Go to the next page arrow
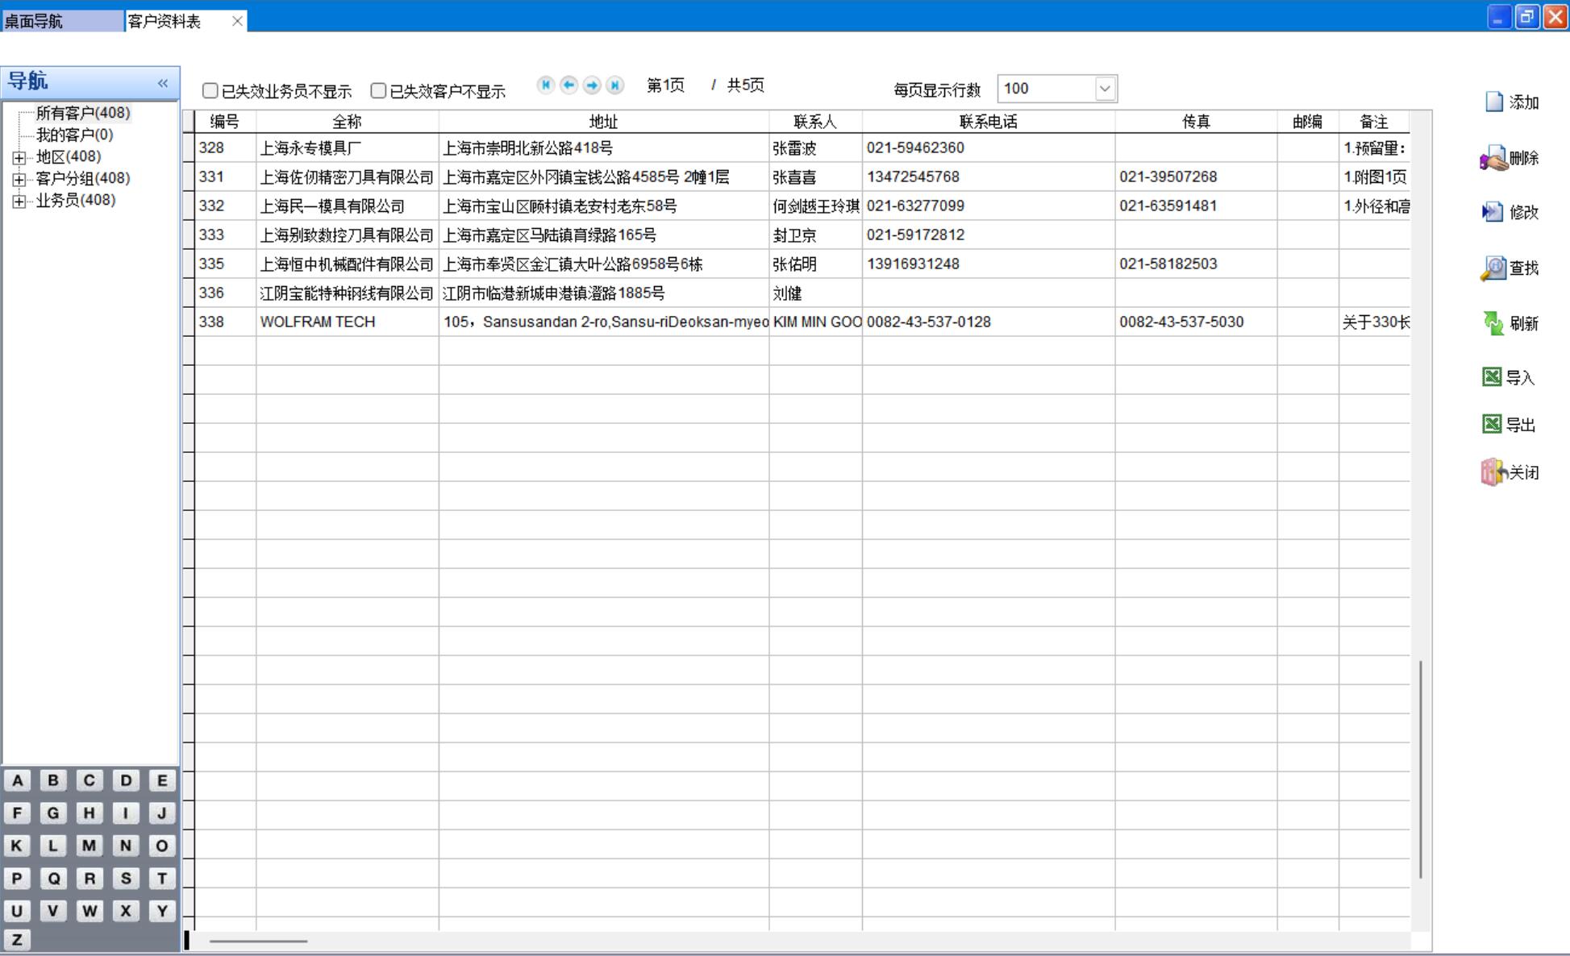Viewport: 1570px width, 956px height. click(592, 85)
